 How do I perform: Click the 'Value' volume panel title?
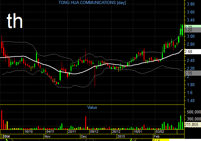(x=92, y=107)
